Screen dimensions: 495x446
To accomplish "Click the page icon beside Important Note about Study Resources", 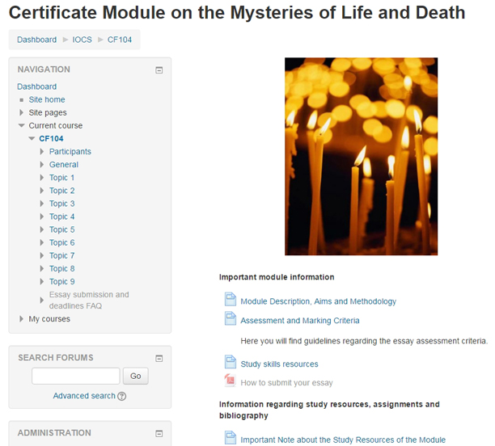I will 231,437.
